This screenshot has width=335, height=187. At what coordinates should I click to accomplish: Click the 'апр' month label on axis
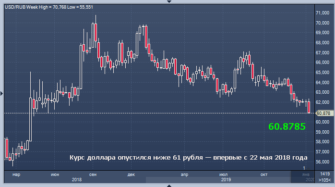[x=184, y=175]
